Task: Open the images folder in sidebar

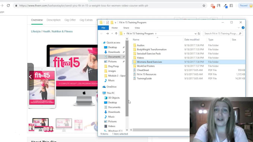Action: (x=112, y=71)
